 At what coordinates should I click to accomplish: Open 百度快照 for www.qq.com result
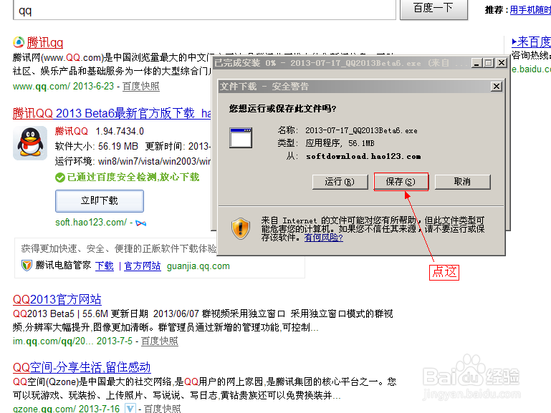pos(141,87)
